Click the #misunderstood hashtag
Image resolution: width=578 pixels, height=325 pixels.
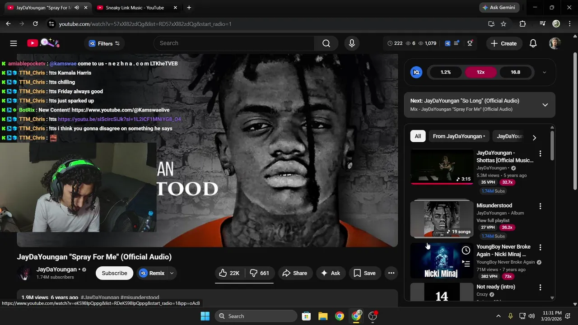click(140, 297)
